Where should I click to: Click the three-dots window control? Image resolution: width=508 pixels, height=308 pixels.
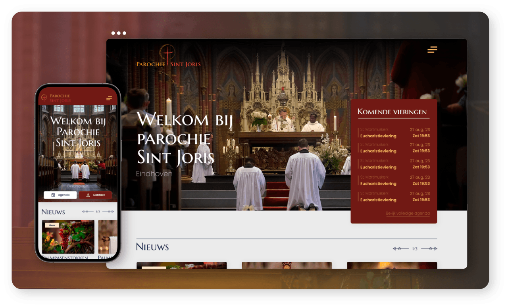pyautogui.click(x=119, y=33)
